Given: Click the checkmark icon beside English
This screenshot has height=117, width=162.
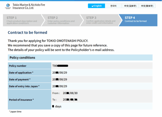Looking at the screenshot, I should pos(93,6).
